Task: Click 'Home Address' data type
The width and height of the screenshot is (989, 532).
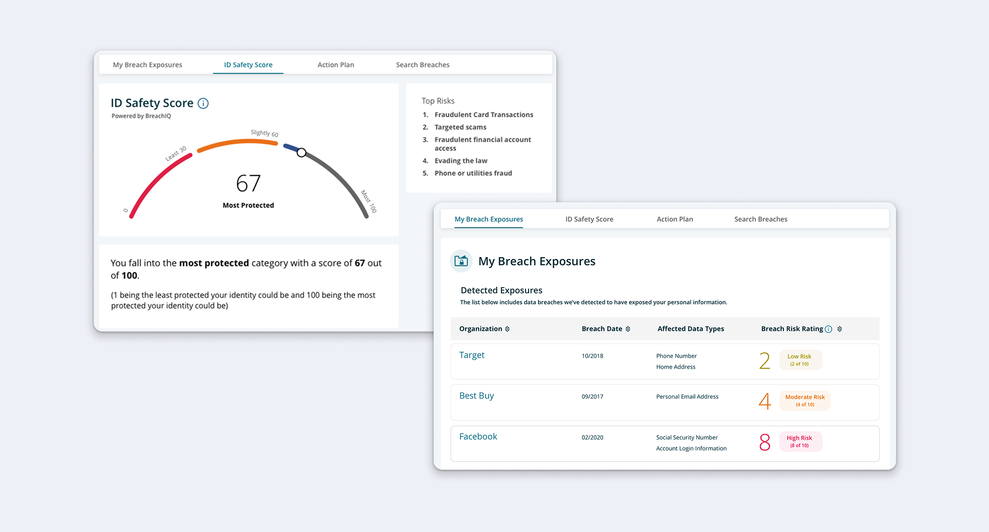Action: tap(676, 367)
